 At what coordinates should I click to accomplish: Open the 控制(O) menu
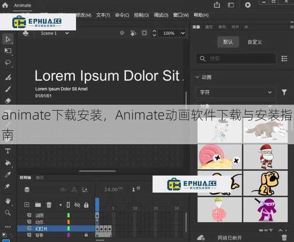click(141, 15)
